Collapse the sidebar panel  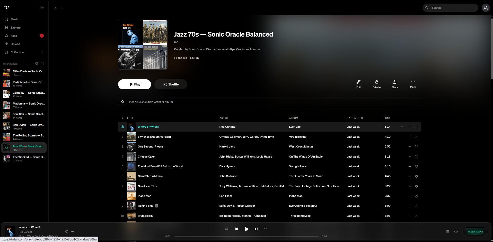42,7
